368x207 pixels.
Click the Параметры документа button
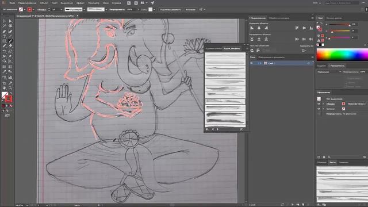(x=171, y=10)
